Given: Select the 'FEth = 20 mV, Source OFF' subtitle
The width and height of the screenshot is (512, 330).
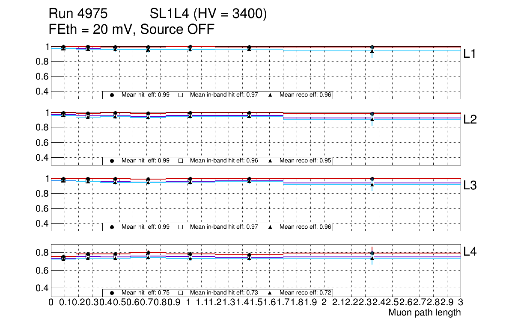Looking at the screenshot, I should [x=131, y=29].
